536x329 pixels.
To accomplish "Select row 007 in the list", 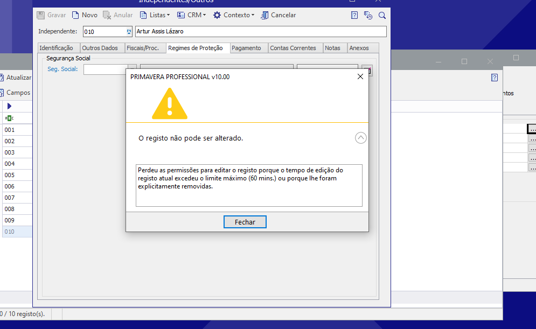I will (17, 198).
